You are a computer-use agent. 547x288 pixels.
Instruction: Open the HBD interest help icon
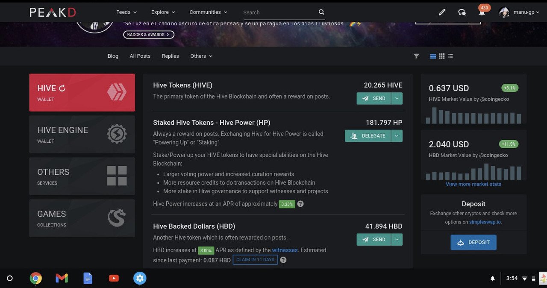(283, 260)
